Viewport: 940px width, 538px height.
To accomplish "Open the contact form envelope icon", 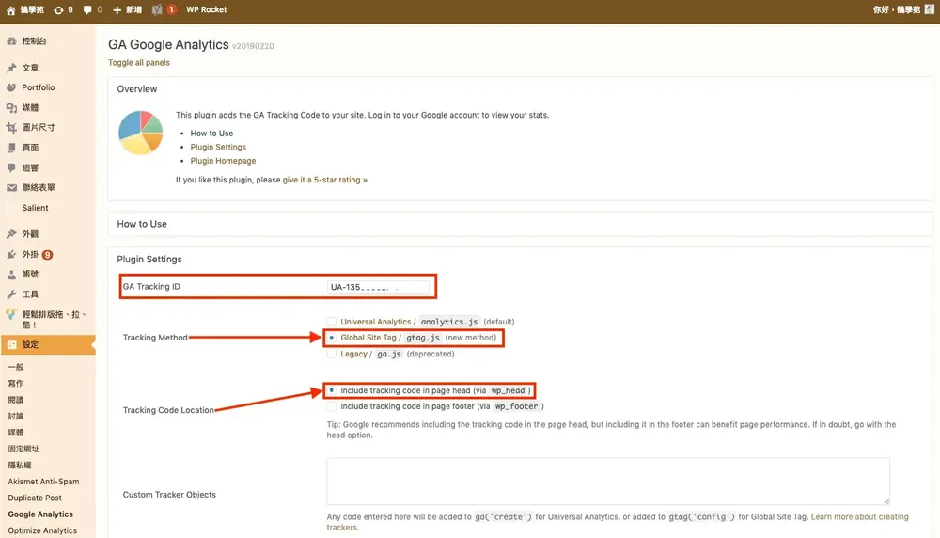I will [x=11, y=188].
